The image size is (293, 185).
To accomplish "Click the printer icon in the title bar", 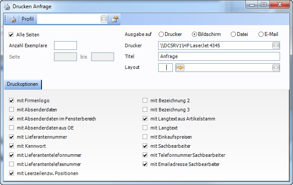I will coord(6,6).
